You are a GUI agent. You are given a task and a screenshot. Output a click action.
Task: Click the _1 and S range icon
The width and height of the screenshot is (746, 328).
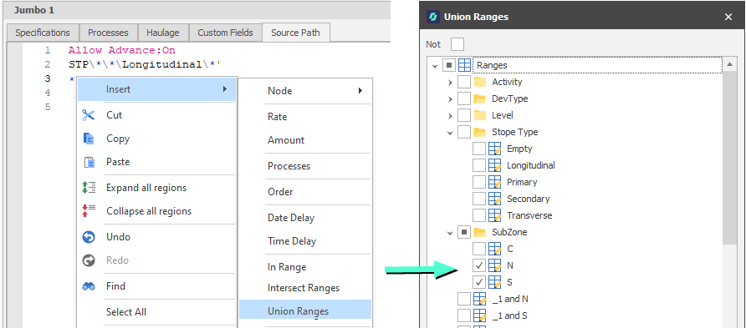click(480, 315)
